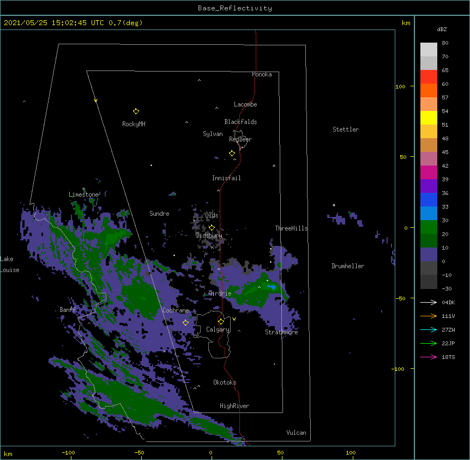Click the Olds city label
The image size is (470, 460).
click(x=212, y=215)
